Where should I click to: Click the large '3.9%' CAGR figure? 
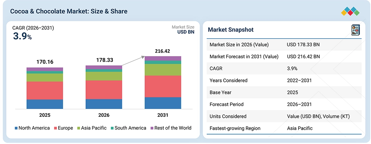click(22, 36)
